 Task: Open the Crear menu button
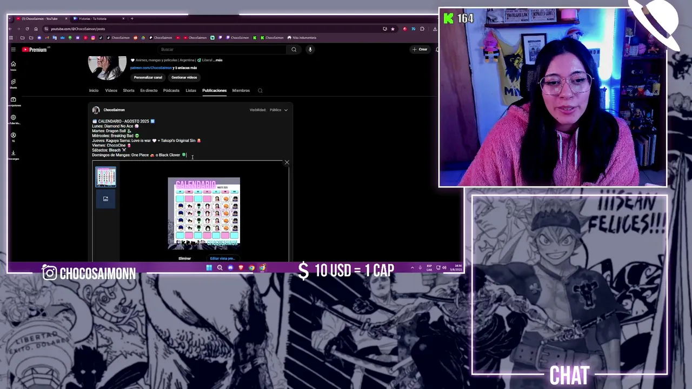pyautogui.click(x=420, y=49)
